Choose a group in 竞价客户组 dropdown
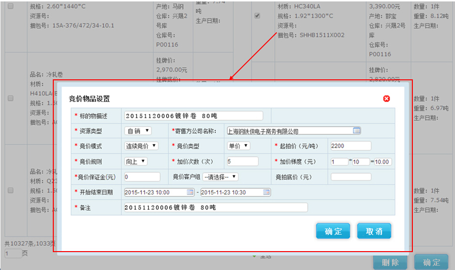 tap(220, 177)
